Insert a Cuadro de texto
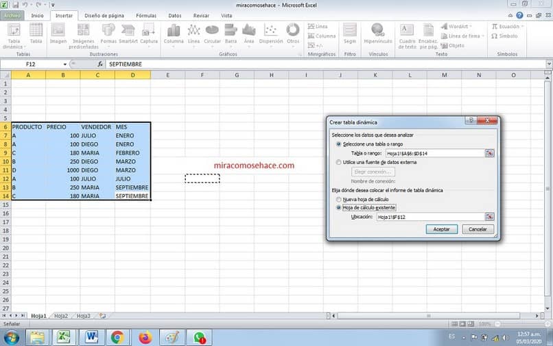This screenshot has height=346, width=553. pos(408,36)
